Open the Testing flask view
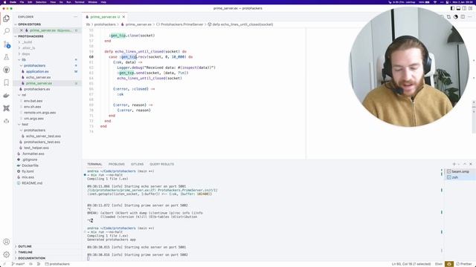The width and height of the screenshot is (476, 267). click(x=7, y=57)
